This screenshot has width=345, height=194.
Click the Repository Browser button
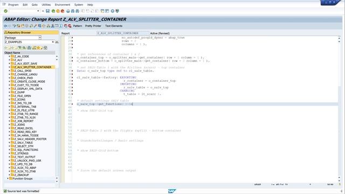[x=31, y=32]
